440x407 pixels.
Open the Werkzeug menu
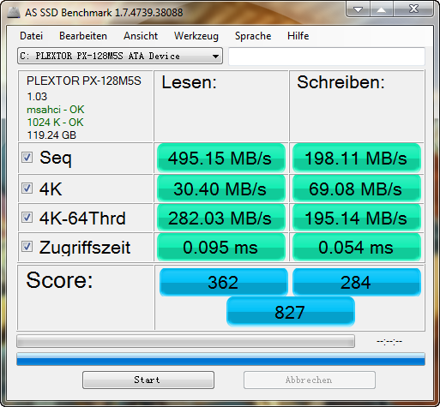tap(196, 36)
